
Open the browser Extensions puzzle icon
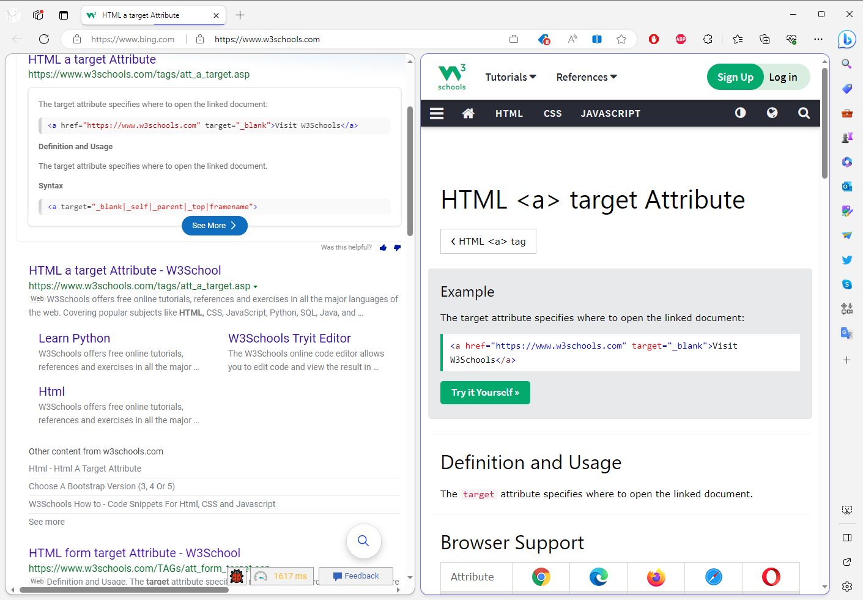click(708, 39)
